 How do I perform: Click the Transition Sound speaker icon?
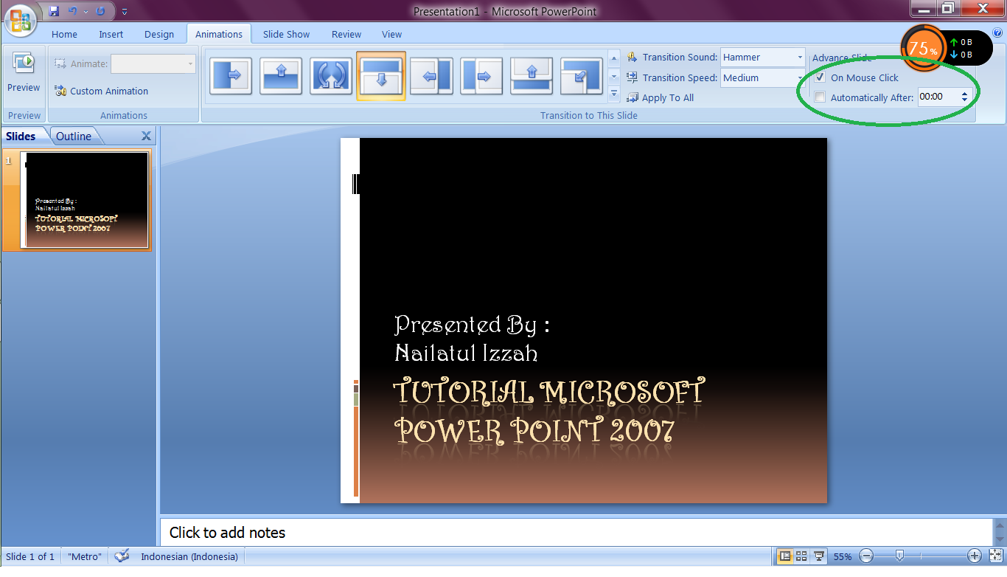633,57
